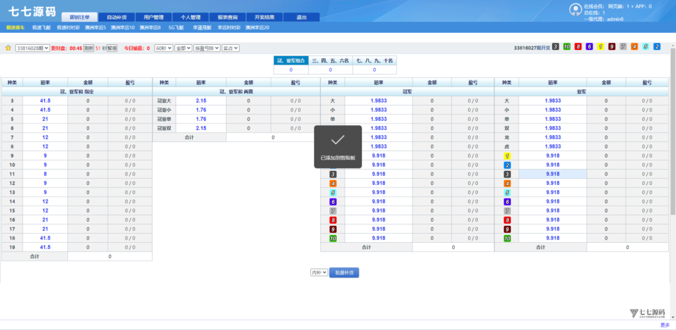This screenshot has height=330, width=676.
Task: Select the 澳洲幸运10 game menu item
Action: [x=123, y=28]
